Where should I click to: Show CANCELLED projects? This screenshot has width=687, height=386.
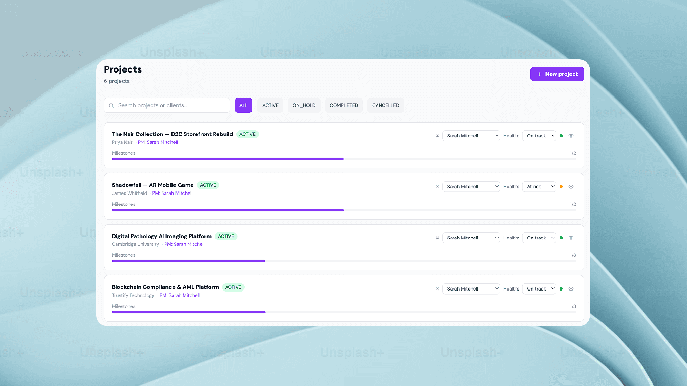click(x=386, y=105)
